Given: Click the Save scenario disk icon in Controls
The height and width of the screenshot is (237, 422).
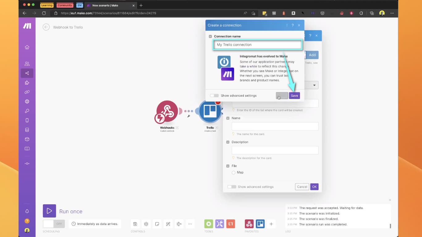Looking at the screenshot, I should coord(135,224).
